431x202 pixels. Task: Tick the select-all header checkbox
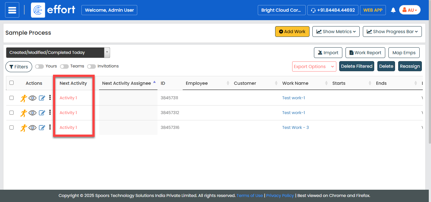click(12, 83)
